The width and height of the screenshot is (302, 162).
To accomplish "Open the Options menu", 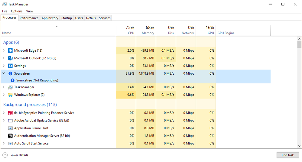I will coord(17,11).
